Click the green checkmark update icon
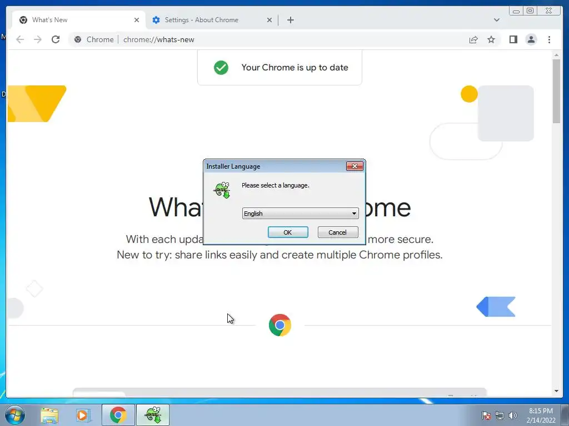Viewport: 569px width, 426px height. (x=221, y=67)
